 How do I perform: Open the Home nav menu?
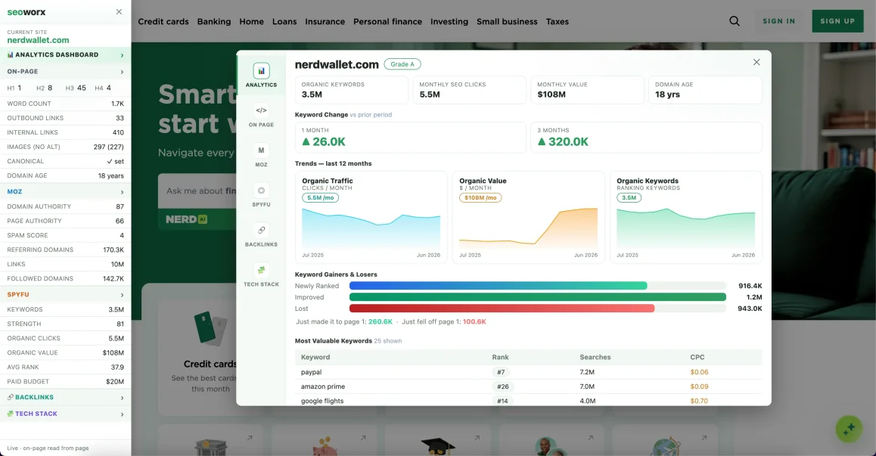[x=251, y=21]
